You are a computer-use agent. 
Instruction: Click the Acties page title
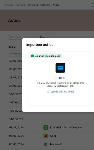[14, 21]
